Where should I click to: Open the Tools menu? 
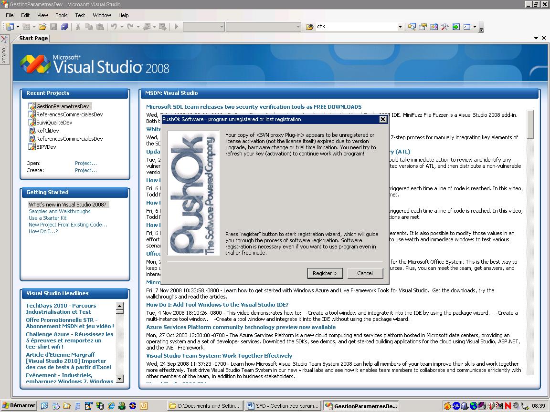pyautogui.click(x=62, y=15)
